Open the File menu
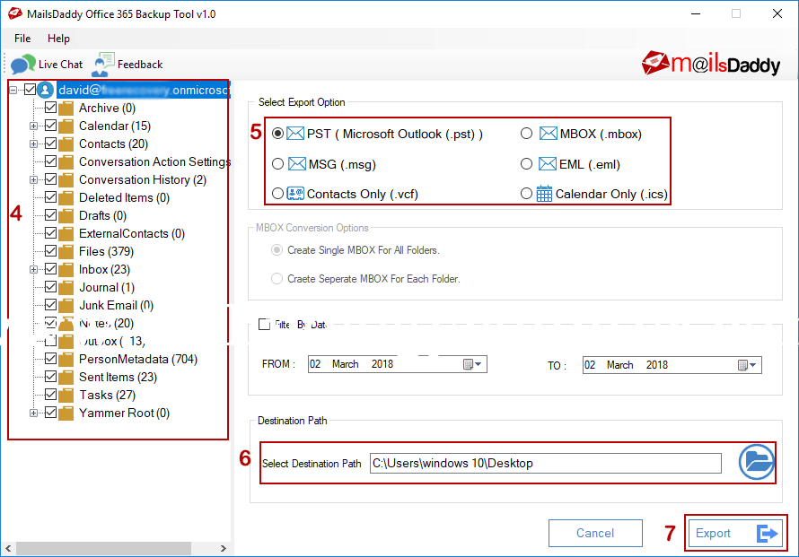 coord(22,39)
